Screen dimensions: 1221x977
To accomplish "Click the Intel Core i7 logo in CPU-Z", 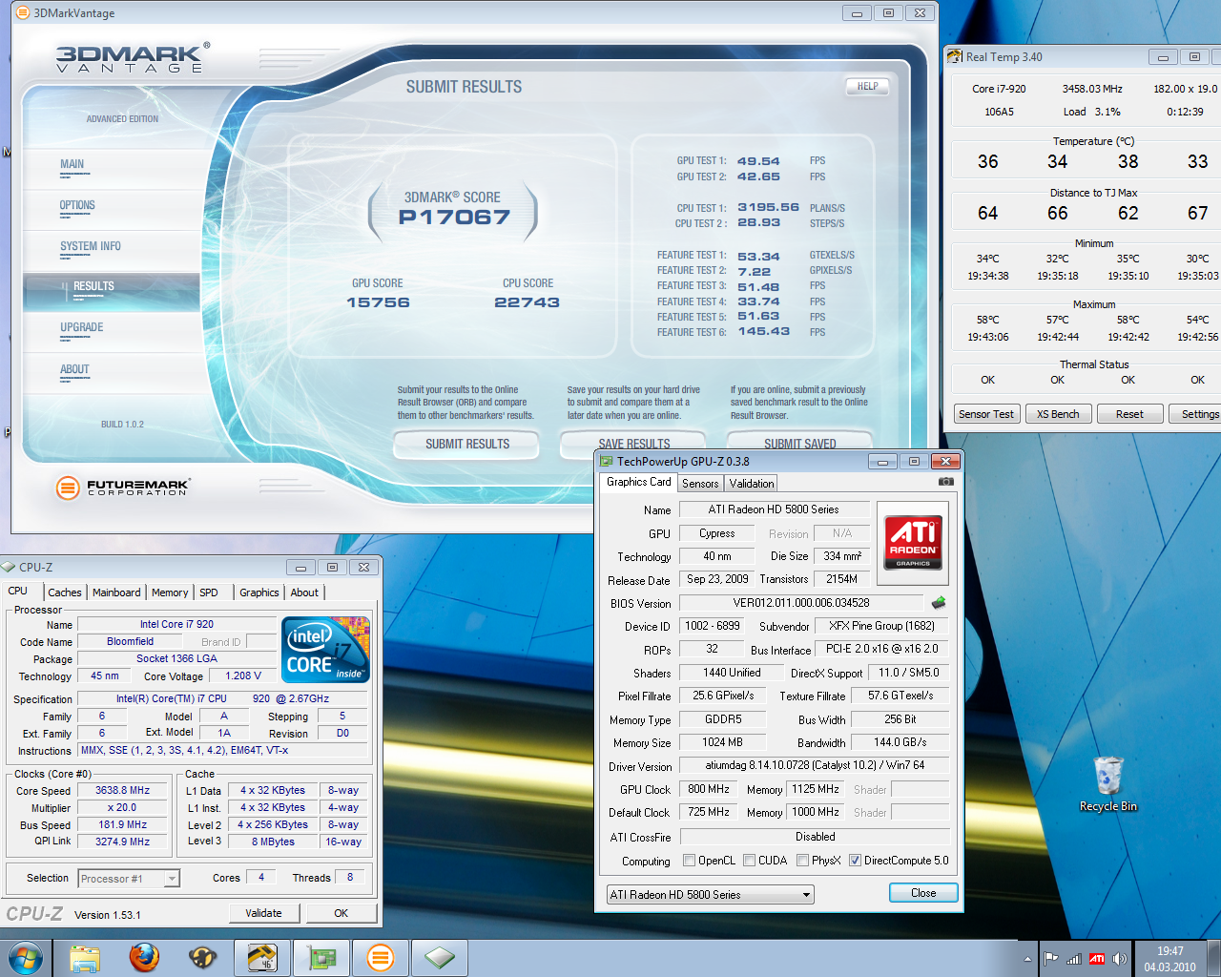I will click(325, 649).
